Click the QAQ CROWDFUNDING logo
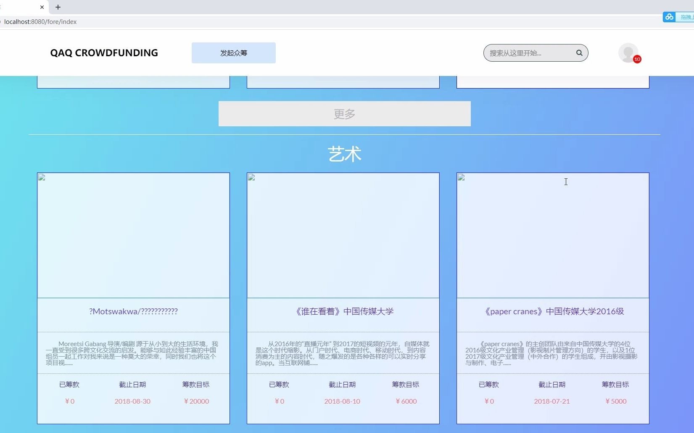Viewport: 694px width, 433px height. point(104,53)
